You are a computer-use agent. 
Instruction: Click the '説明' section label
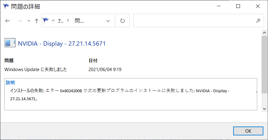click(x=10, y=83)
